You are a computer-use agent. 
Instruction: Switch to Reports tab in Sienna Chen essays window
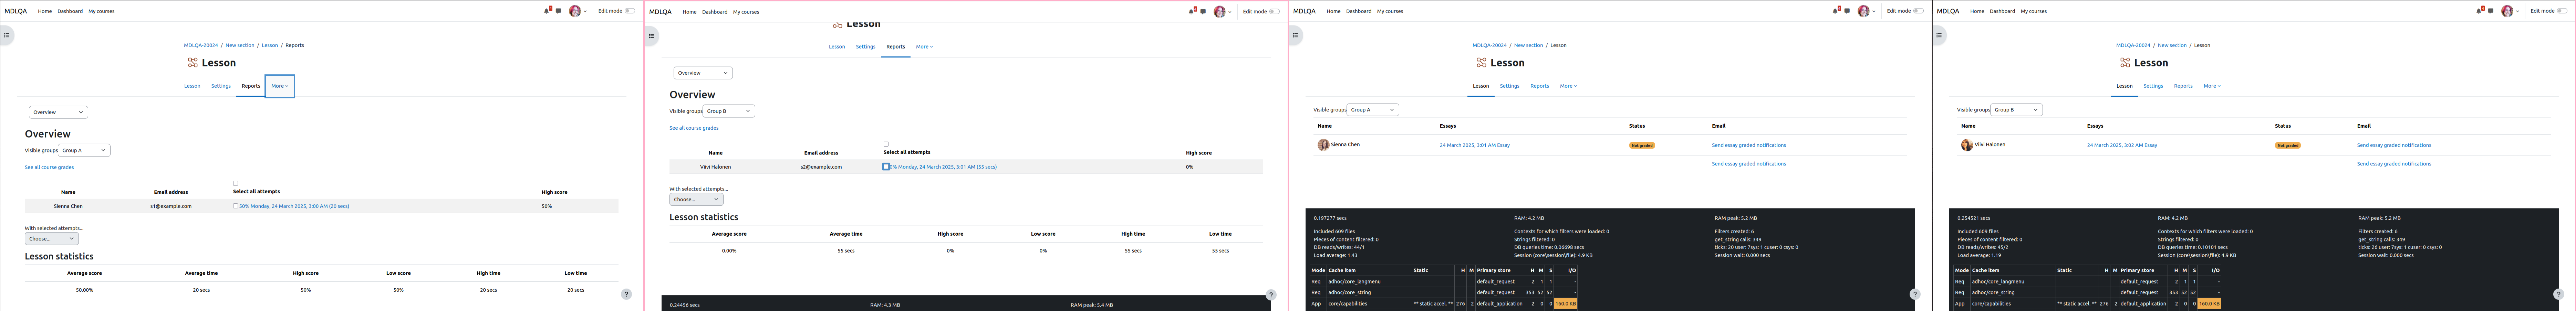[1540, 86]
